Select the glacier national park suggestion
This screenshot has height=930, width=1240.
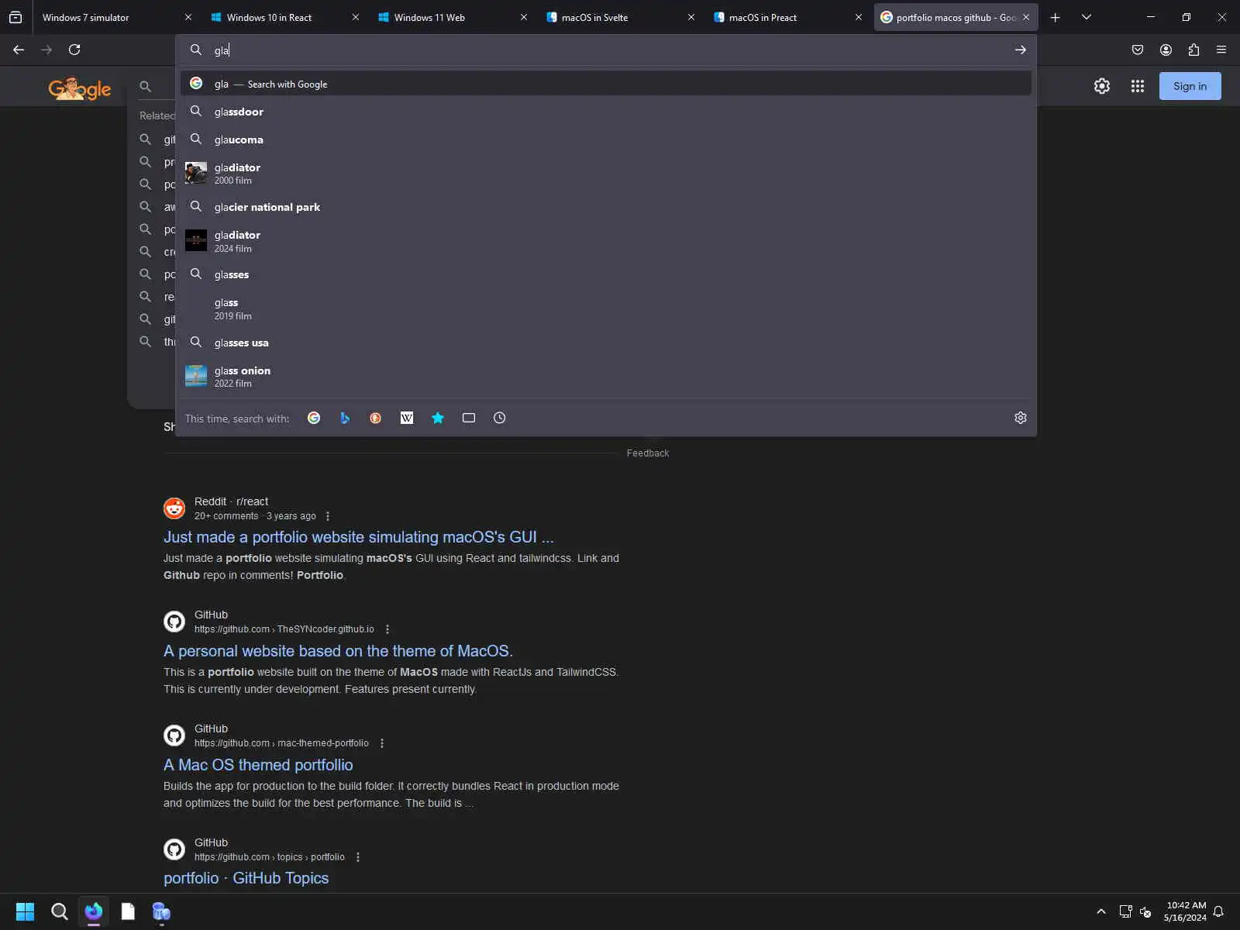pyautogui.click(x=606, y=207)
